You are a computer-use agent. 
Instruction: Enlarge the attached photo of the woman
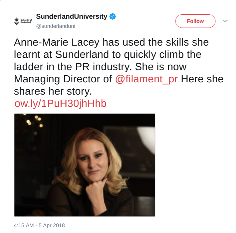pyautogui.click(x=85, y=165)
